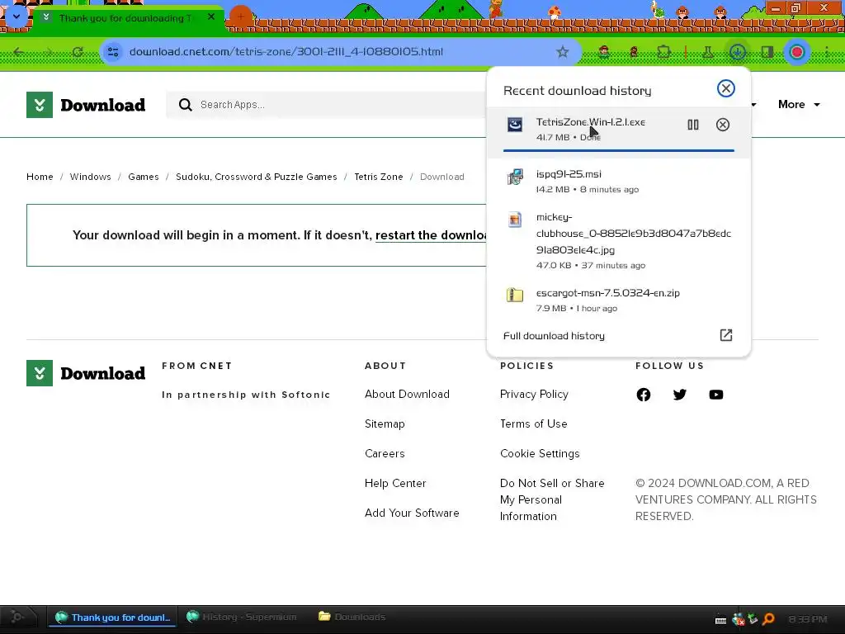The width and height of the screenshot is (845, 634).
Task: Open Terms of Use footer link
Action: click(x=534, y=423)
